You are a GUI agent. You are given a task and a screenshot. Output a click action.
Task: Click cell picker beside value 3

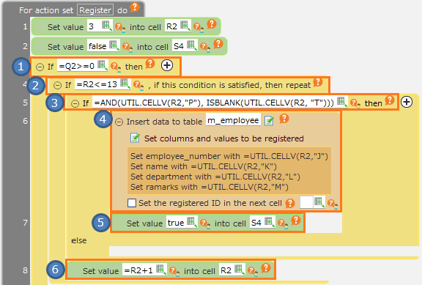tap(107, 26)
